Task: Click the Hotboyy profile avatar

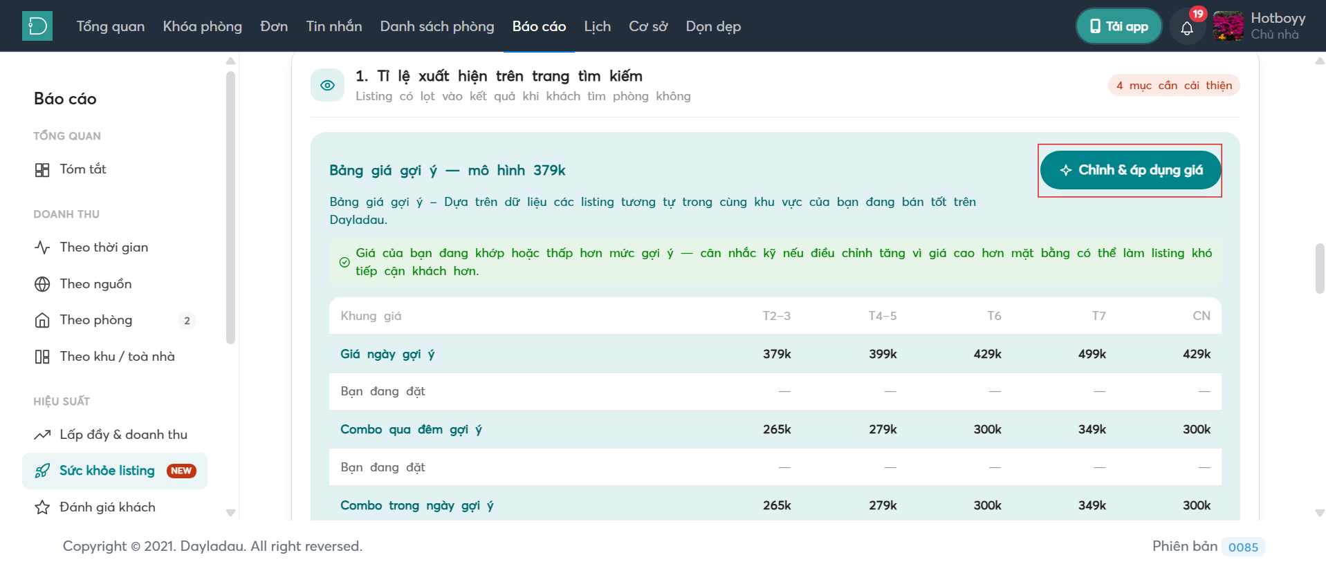Action: point(1228,26)
